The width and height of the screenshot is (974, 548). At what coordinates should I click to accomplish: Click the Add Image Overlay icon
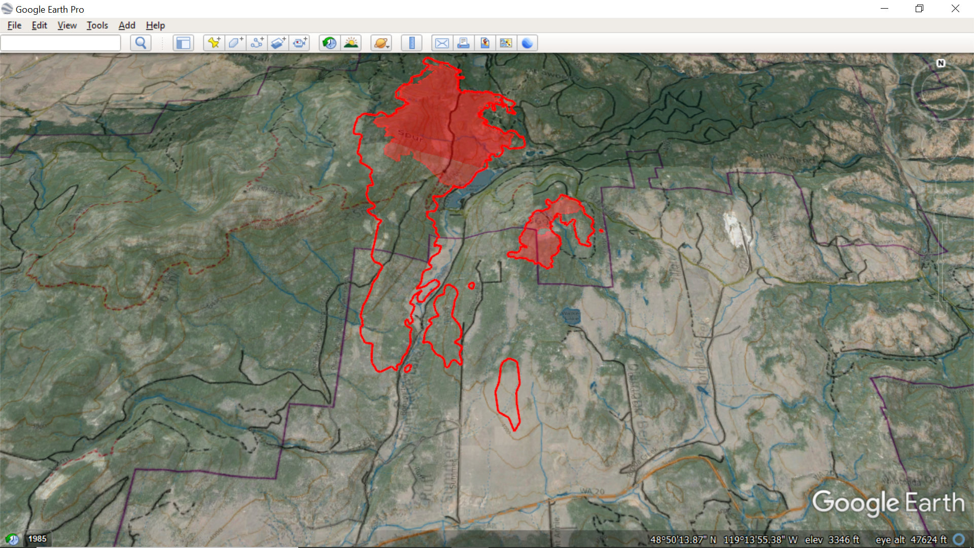[278, 43]
